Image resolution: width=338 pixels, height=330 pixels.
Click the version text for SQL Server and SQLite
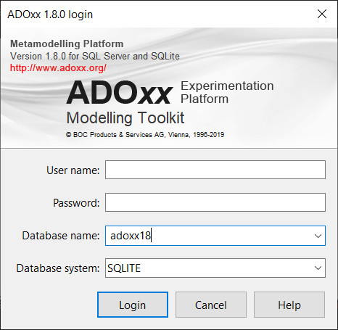[95, 56]
